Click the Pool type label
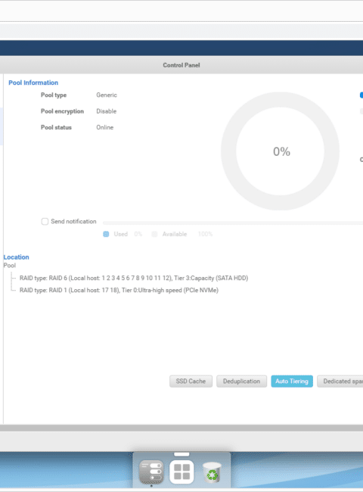 click(x=54, y=95)
